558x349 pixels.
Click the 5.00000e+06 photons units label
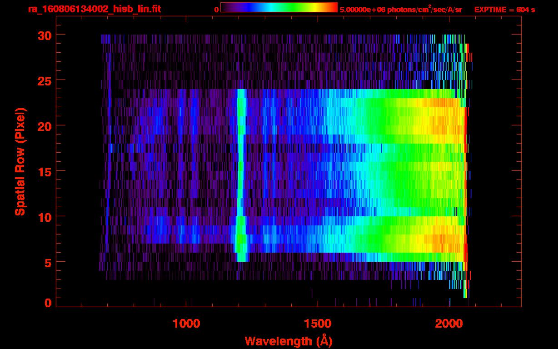[401, 10]
